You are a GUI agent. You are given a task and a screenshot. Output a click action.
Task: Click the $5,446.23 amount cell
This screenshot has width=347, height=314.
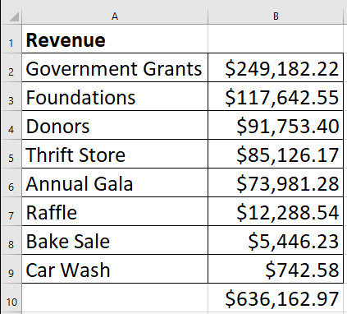point(276,240)
